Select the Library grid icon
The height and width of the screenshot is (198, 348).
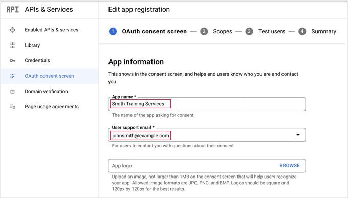click(x=12, y=45)
